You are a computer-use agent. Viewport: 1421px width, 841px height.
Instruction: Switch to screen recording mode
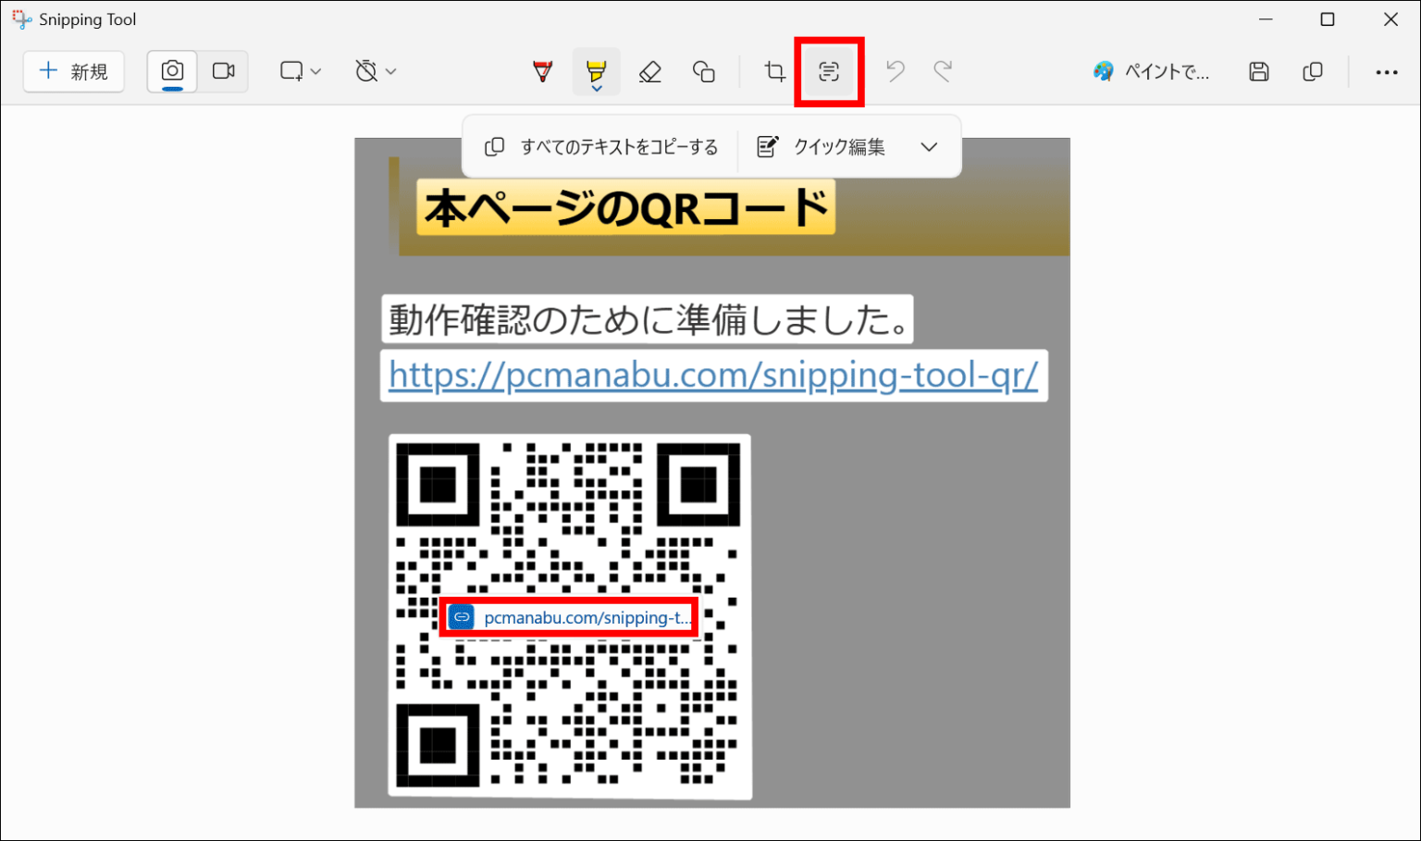(x=223, y=70)
